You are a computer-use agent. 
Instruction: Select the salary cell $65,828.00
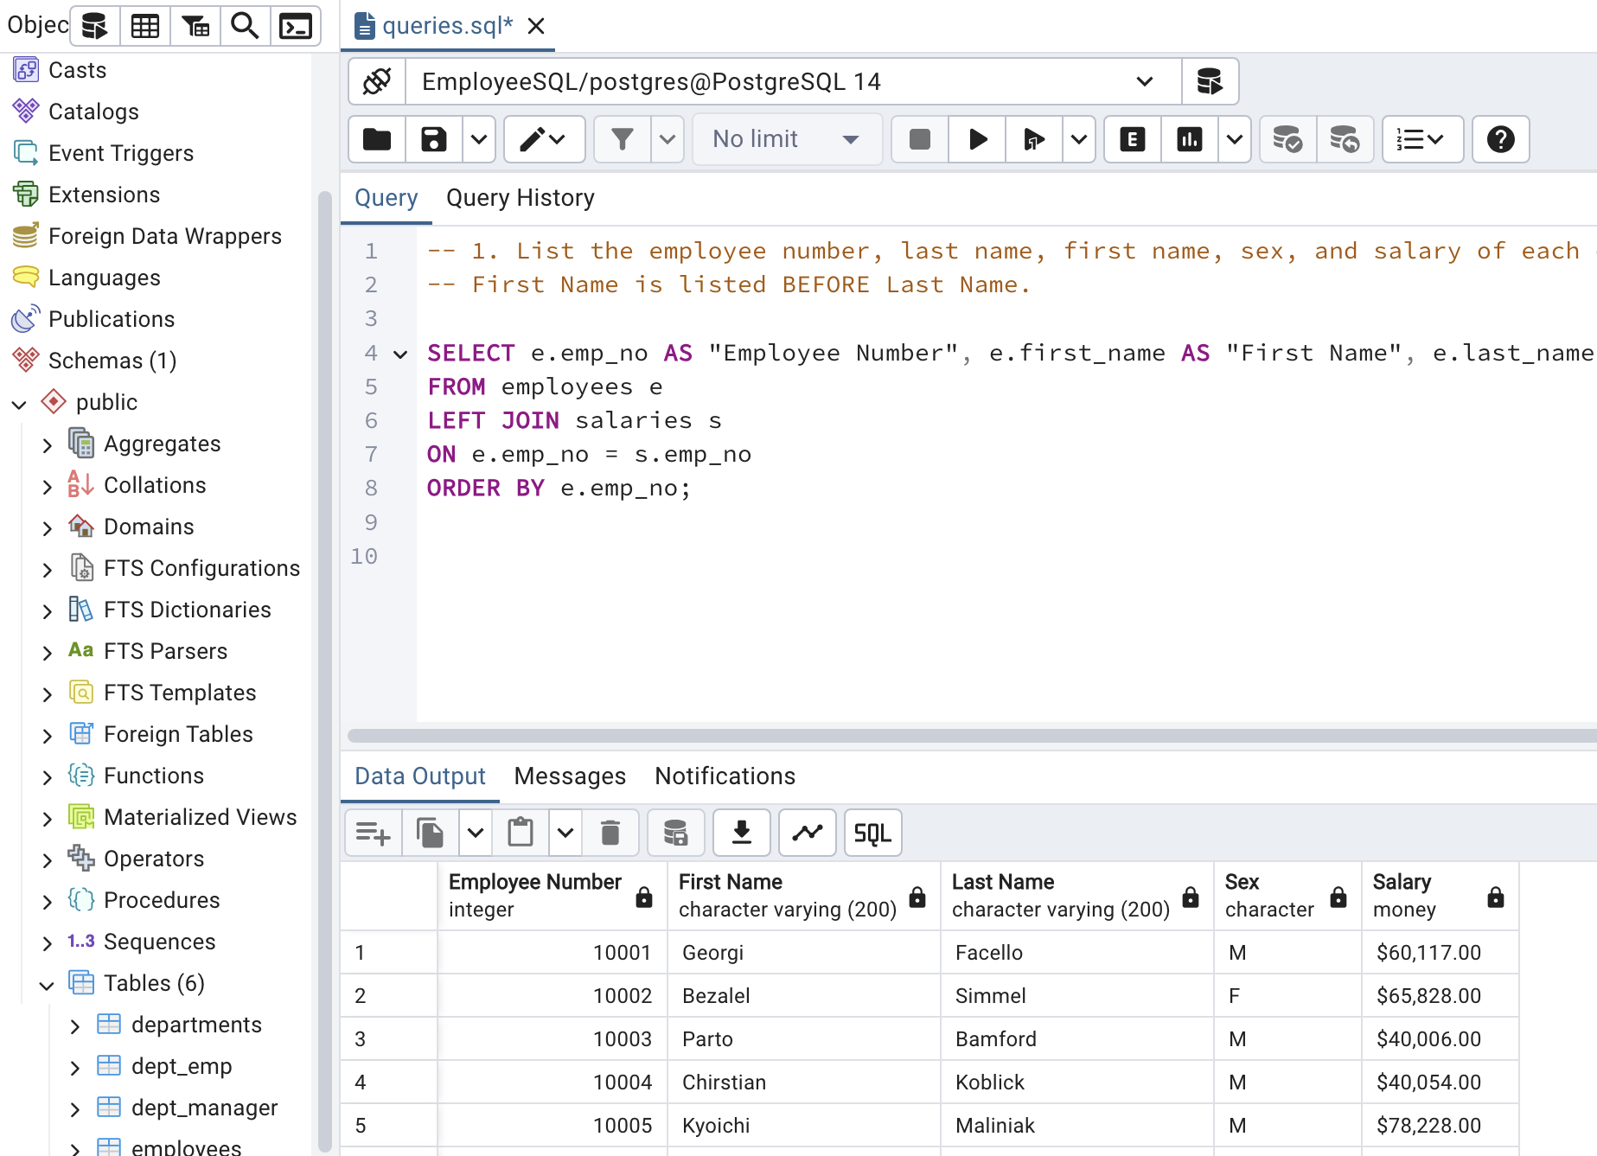[x=1439, y=996]
